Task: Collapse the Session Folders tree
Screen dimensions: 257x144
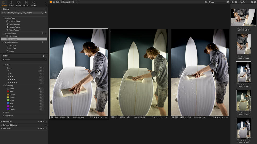Action: 4,18
